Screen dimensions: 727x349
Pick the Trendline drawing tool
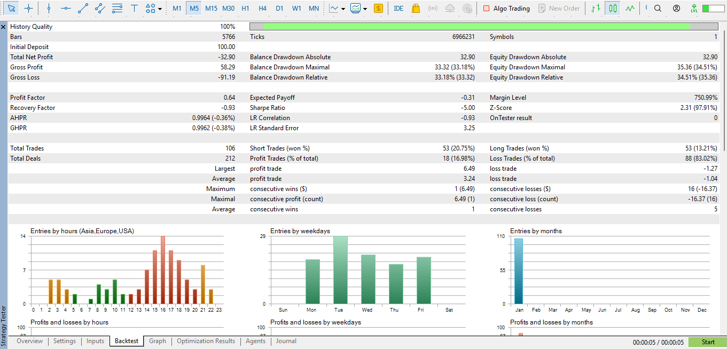click(83, 7)
